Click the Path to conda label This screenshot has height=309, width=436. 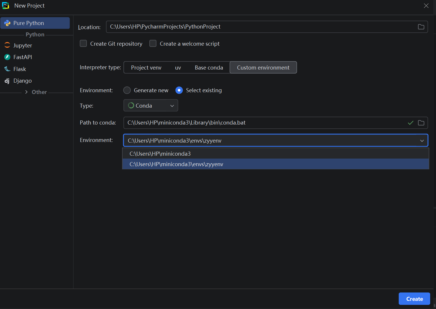point(98,122)
